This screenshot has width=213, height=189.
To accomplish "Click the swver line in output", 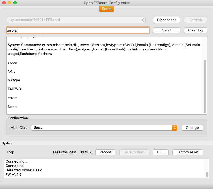I will pos(13,63).
